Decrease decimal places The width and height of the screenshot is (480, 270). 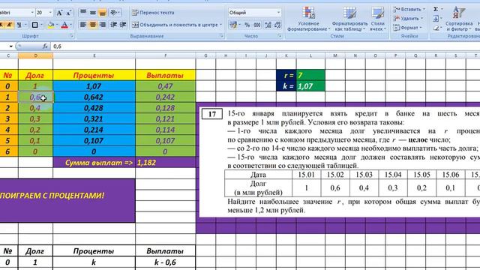tap(277, 25)
